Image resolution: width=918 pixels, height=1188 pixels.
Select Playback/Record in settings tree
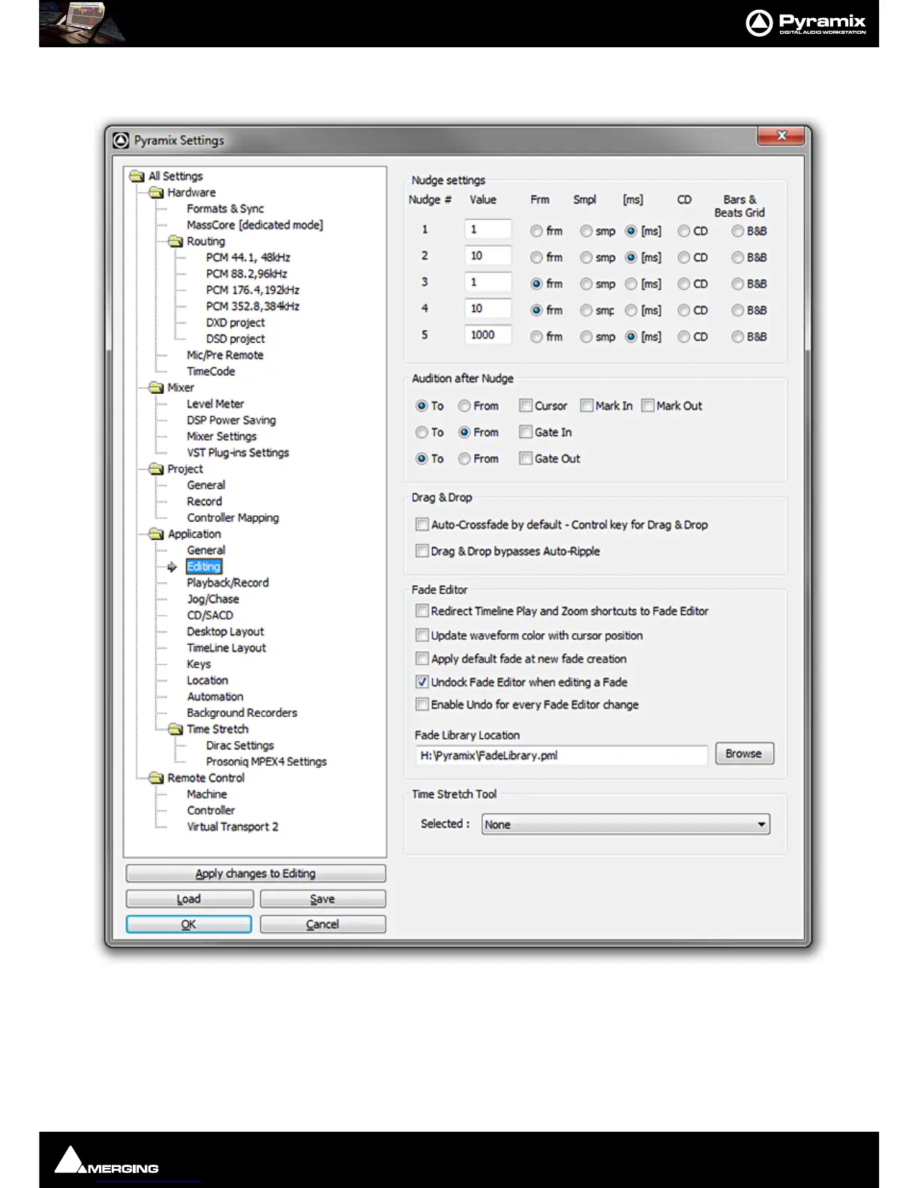227,583
